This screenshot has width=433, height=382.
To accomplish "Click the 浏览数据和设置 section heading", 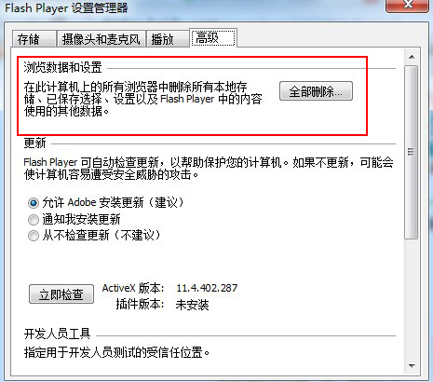I will 62,67.
